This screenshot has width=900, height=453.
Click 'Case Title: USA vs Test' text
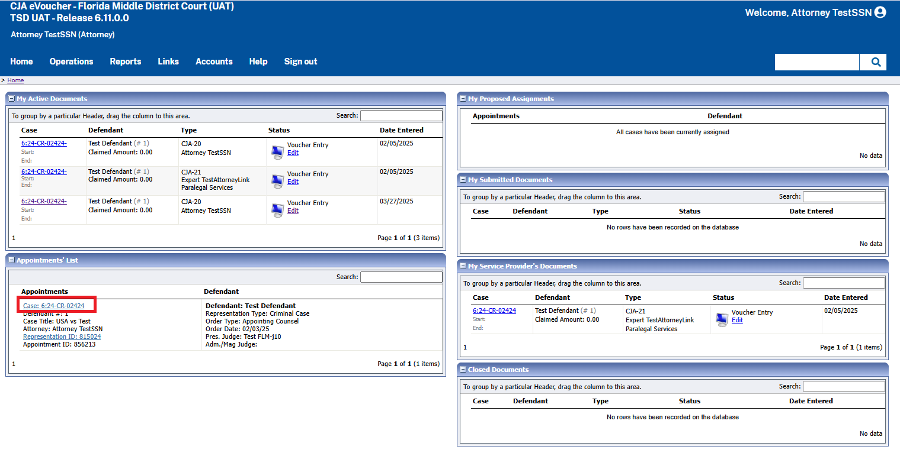(x=57, y=321)
